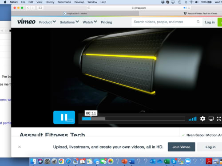Open Ryan Sabo's profile link

[x=204, y=135]
